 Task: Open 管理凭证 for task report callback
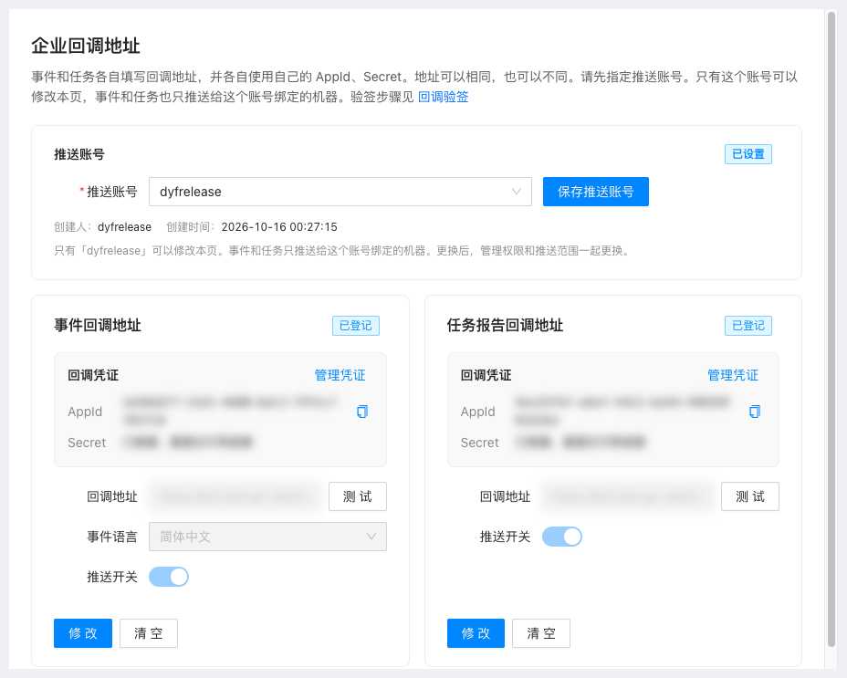tap(733, 375)
